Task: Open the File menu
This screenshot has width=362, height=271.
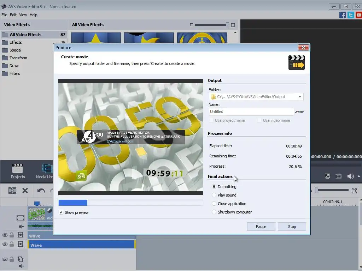Action: [4, 15]
